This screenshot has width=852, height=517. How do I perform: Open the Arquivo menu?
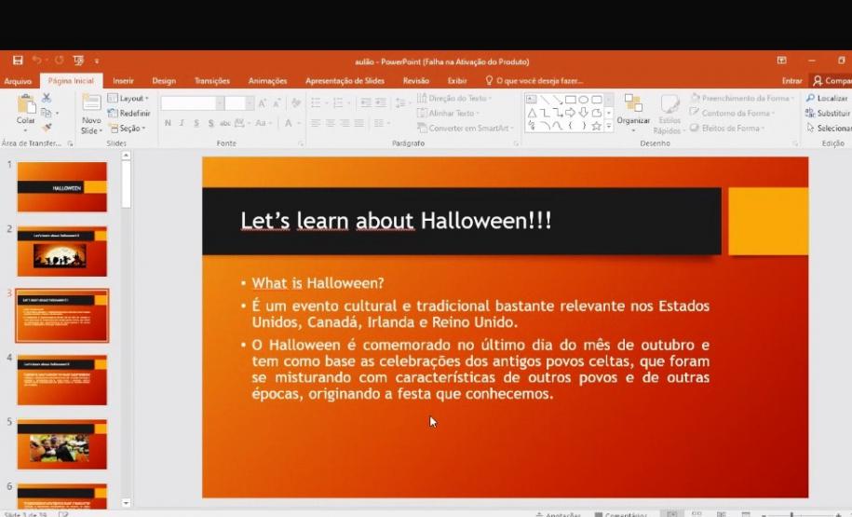(x=18, y=81)
